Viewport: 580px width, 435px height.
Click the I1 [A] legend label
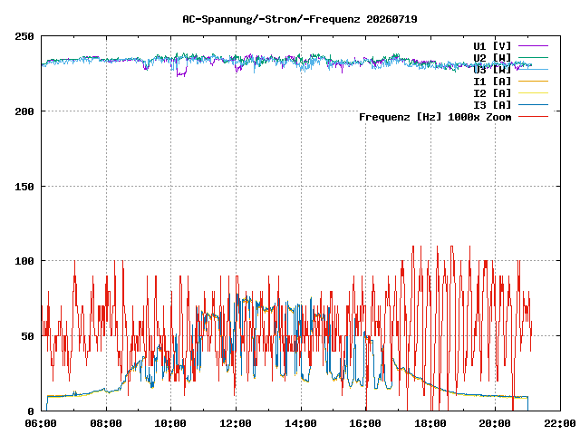pos(492,82)
